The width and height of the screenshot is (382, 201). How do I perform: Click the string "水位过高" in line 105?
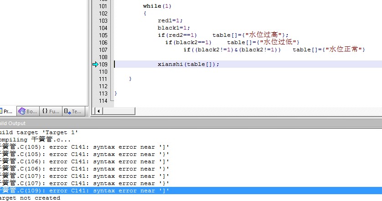pyautogui.click(x=263, y=35)
